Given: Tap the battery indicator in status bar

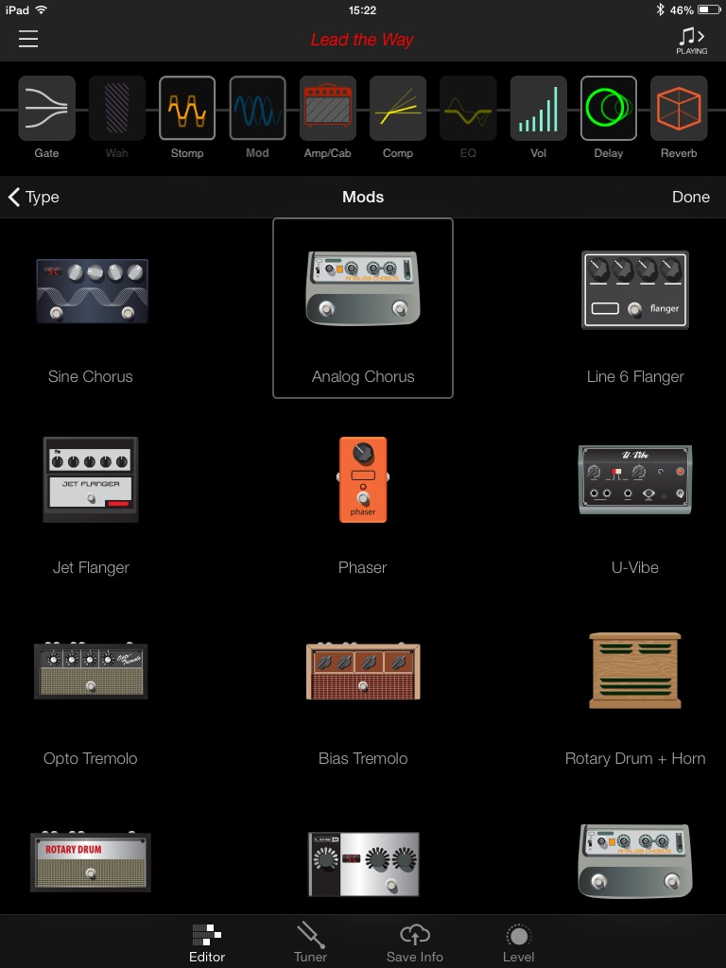Looking at the screenshot, I should click(x=709, y=9).
